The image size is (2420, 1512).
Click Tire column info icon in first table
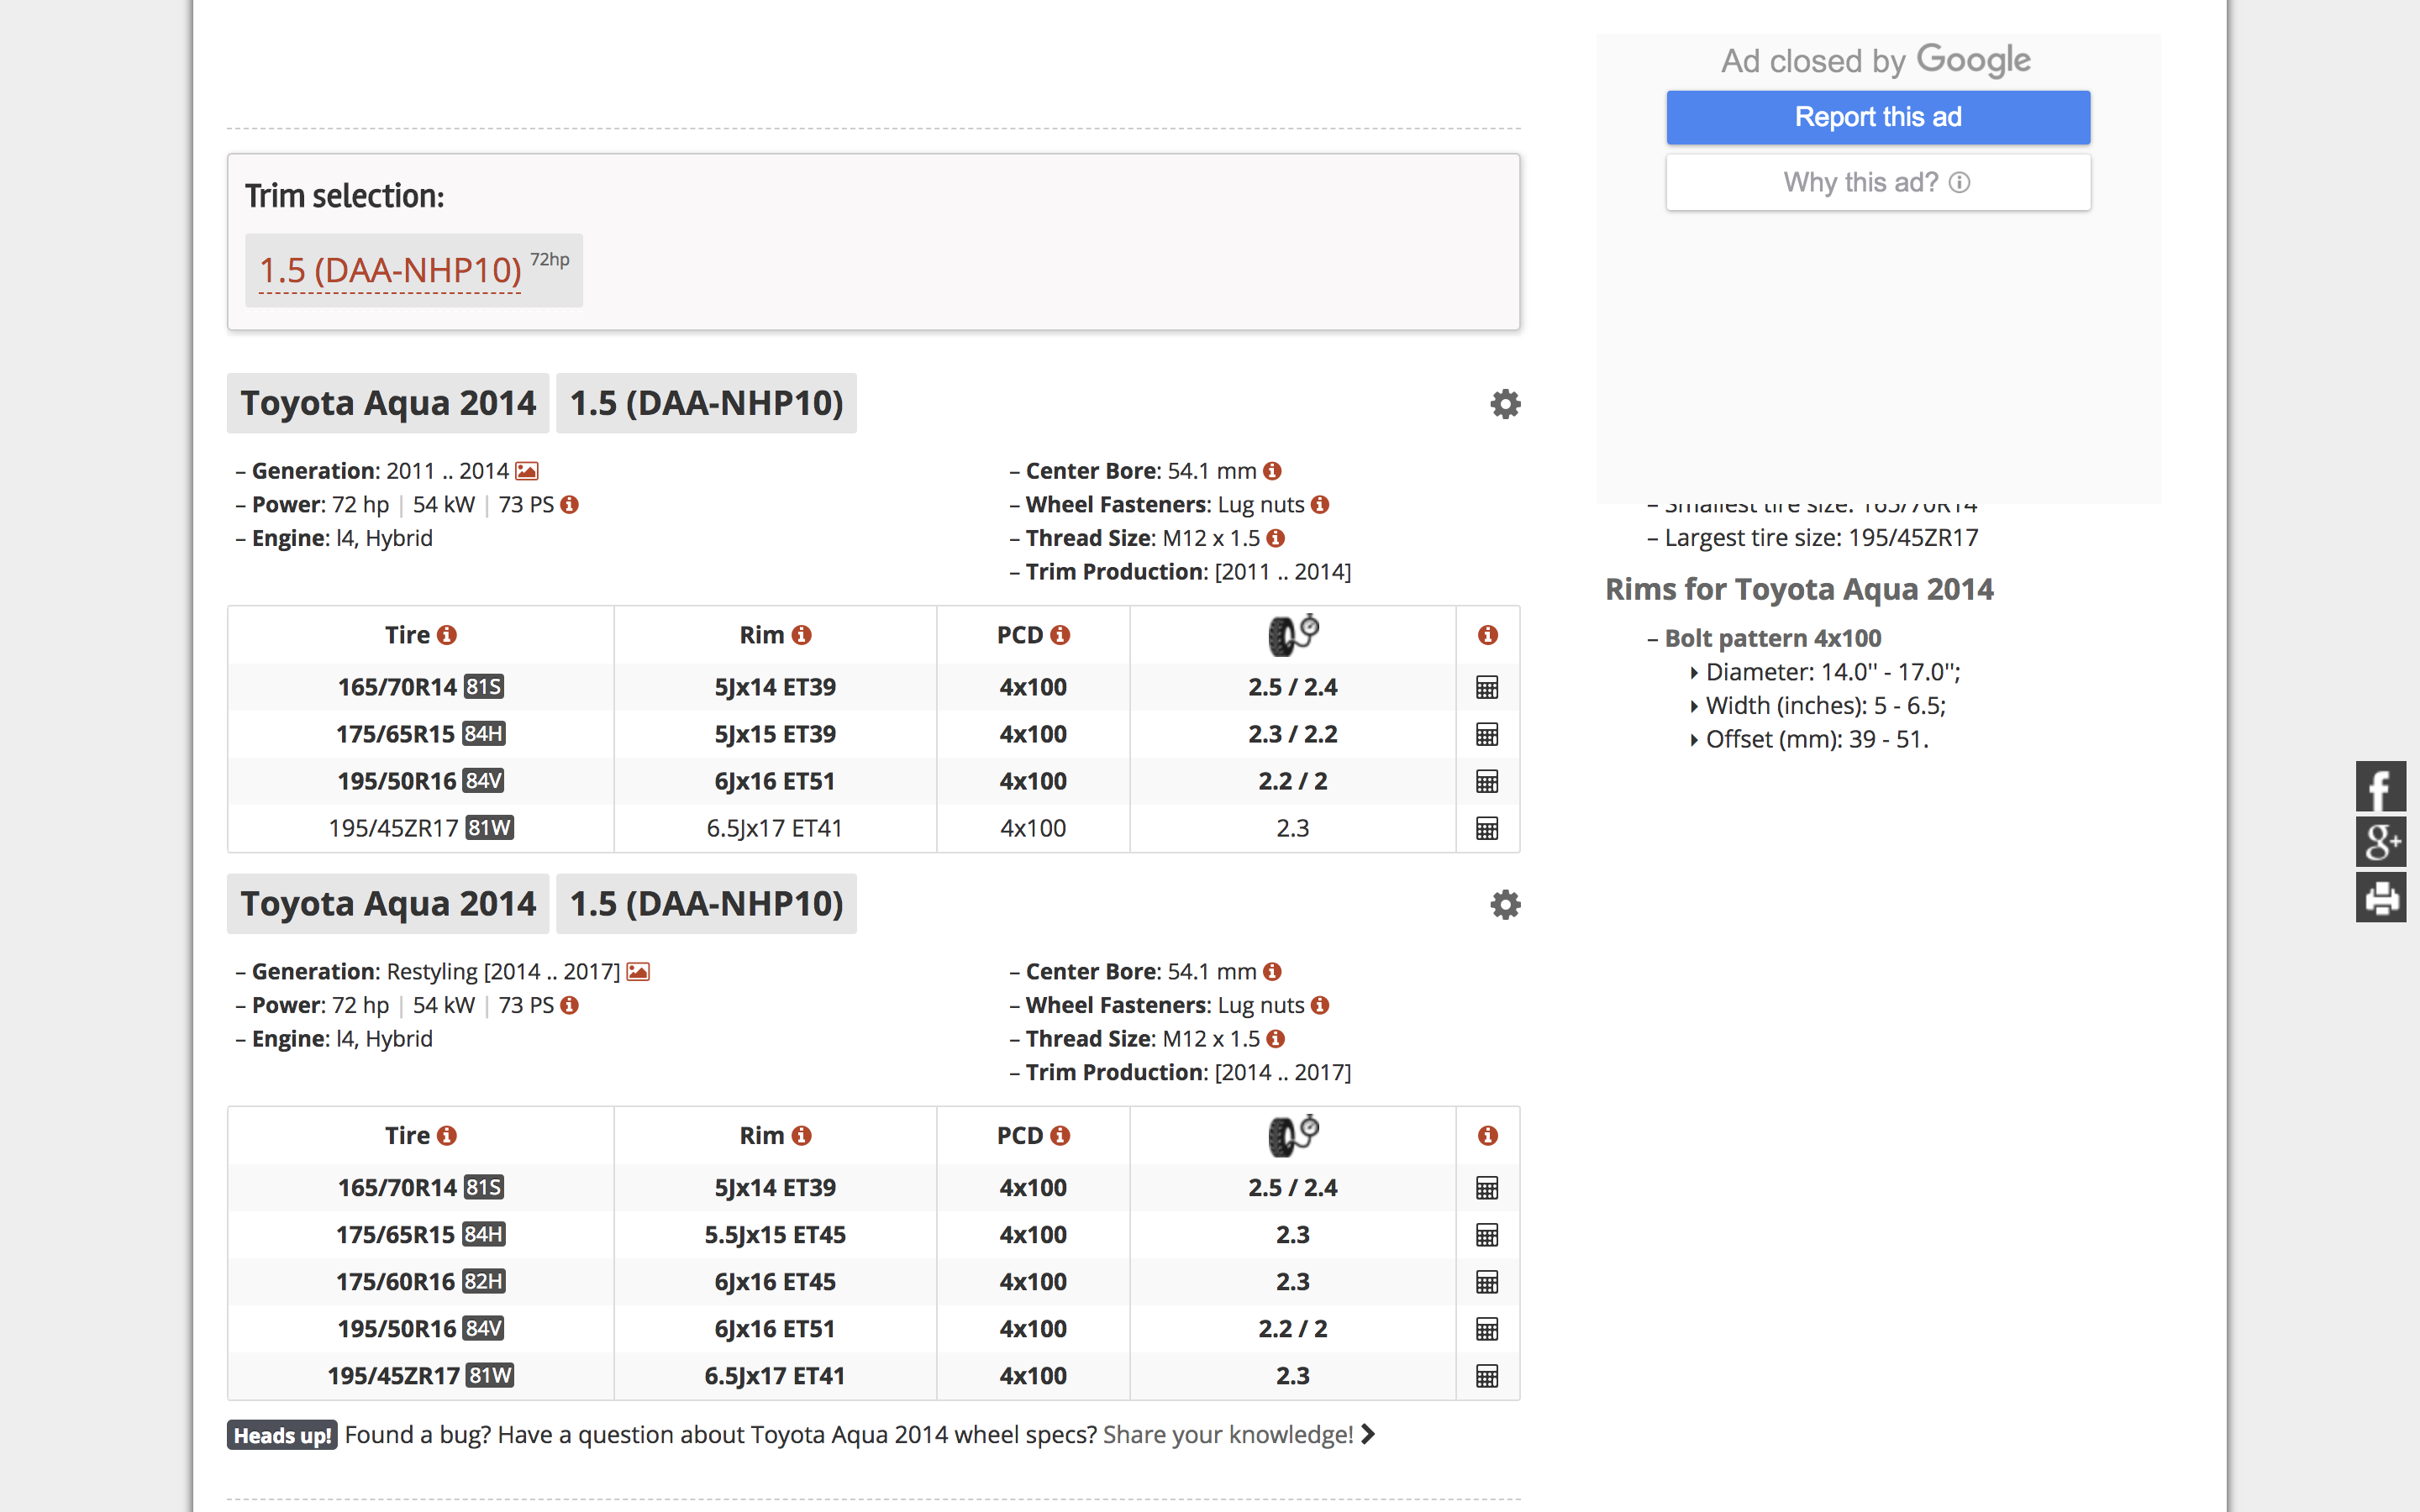coord(447,635)
